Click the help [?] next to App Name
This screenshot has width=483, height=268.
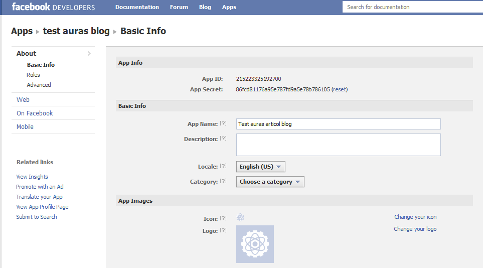223,123
